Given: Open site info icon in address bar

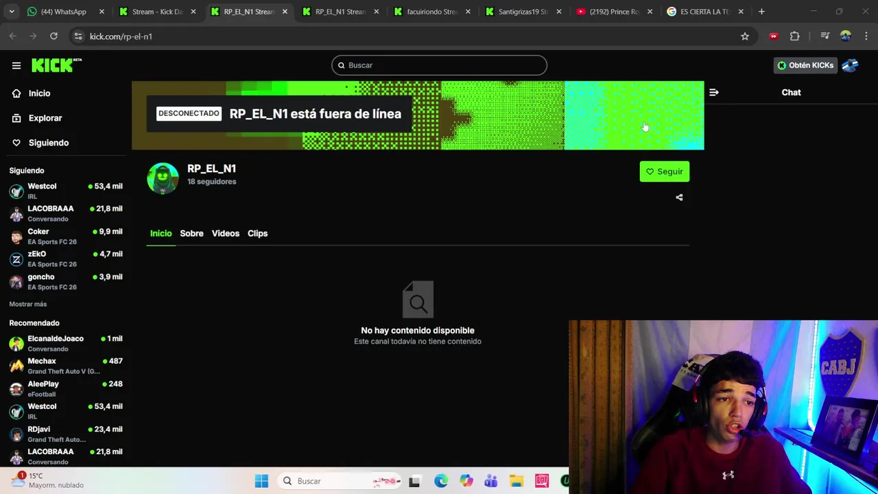Looking at the screenshot, I should pos(78,36).
